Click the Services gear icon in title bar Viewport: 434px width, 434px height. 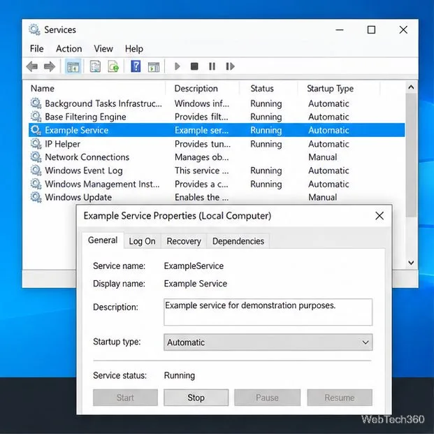(34, 29)
